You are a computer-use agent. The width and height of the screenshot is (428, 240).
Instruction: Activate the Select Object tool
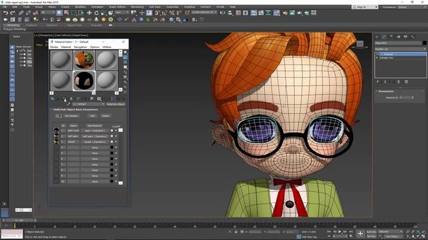(60, 13)
